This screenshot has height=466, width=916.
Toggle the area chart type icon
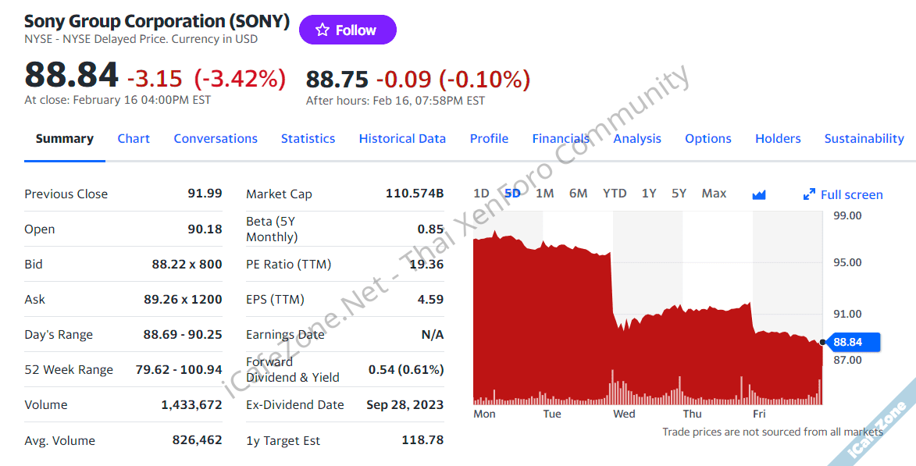[758, 194]
